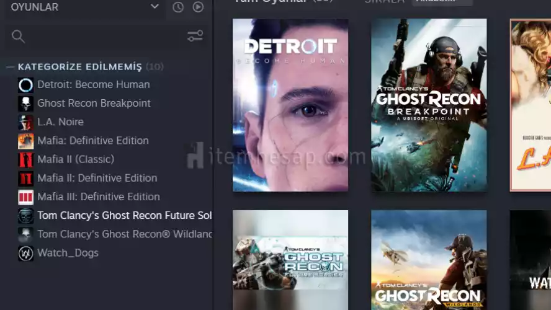The width and height of the screenshot is (551, 310).
Task: Click the Ghost Recon Breakpoint skull icon
Action: pos(25,104)
